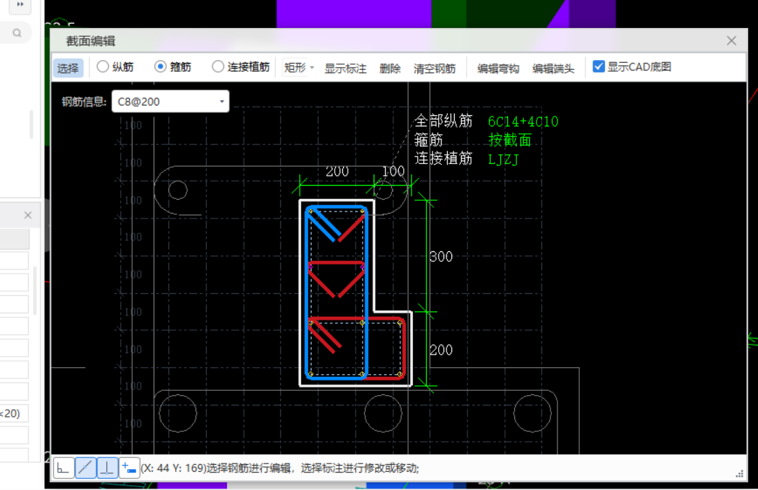Click 编辑弯钩 button
Viewport: 758px width, 490px height.
[498, 68]
